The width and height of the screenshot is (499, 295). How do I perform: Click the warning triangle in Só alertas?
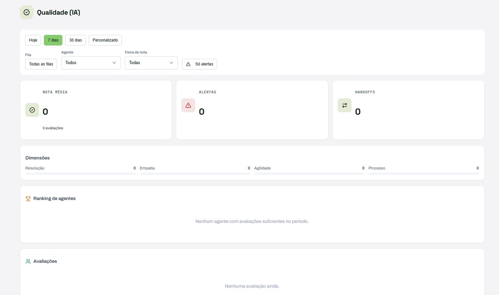(188, 64)
